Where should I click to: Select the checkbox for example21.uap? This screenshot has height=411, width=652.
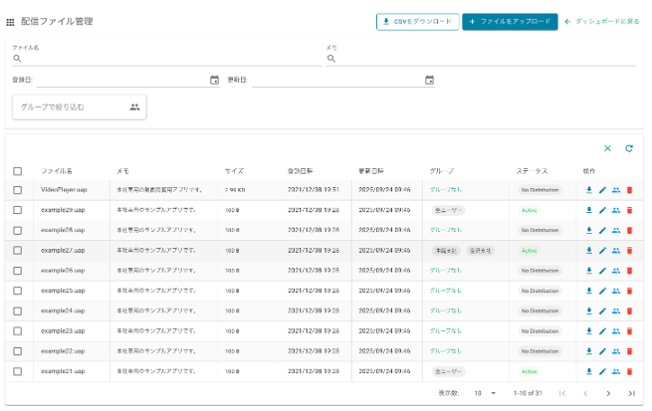click(17, 371)
